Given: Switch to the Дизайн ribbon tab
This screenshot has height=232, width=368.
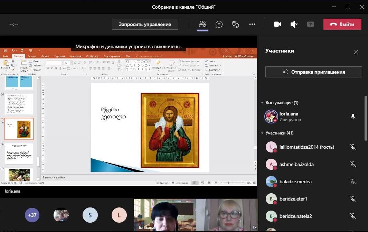Looking at the screenshot, I should (45, 56).
